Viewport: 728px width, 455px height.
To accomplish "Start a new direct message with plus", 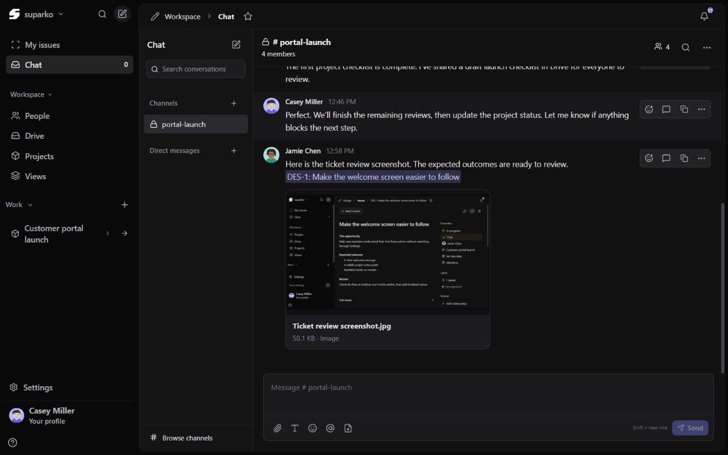I will tap(234, 151).
